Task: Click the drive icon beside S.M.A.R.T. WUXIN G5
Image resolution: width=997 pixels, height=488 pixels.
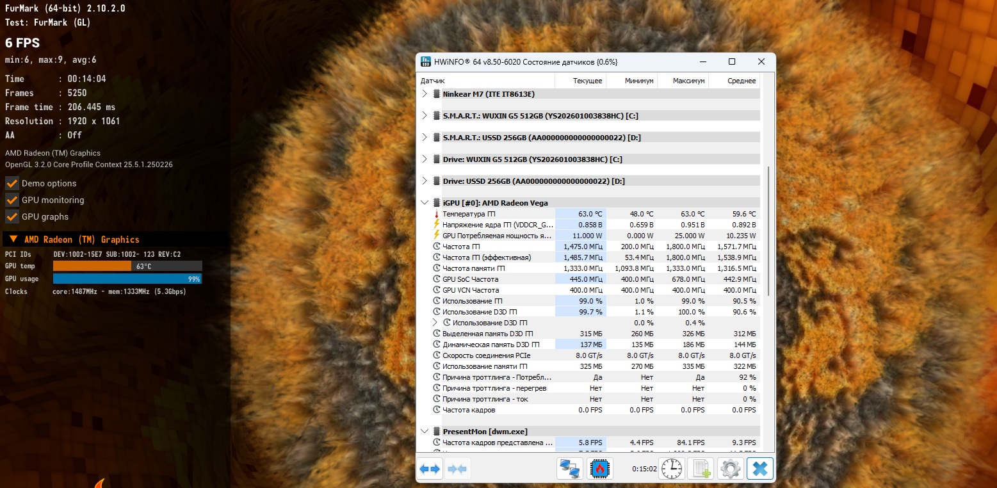Action: [437, 116]
